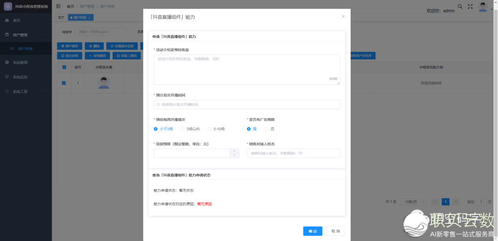Click the list icon next to 商户列表
Image resolution: width=498 pixels, height=241 pixels.
tap(12, 48)
